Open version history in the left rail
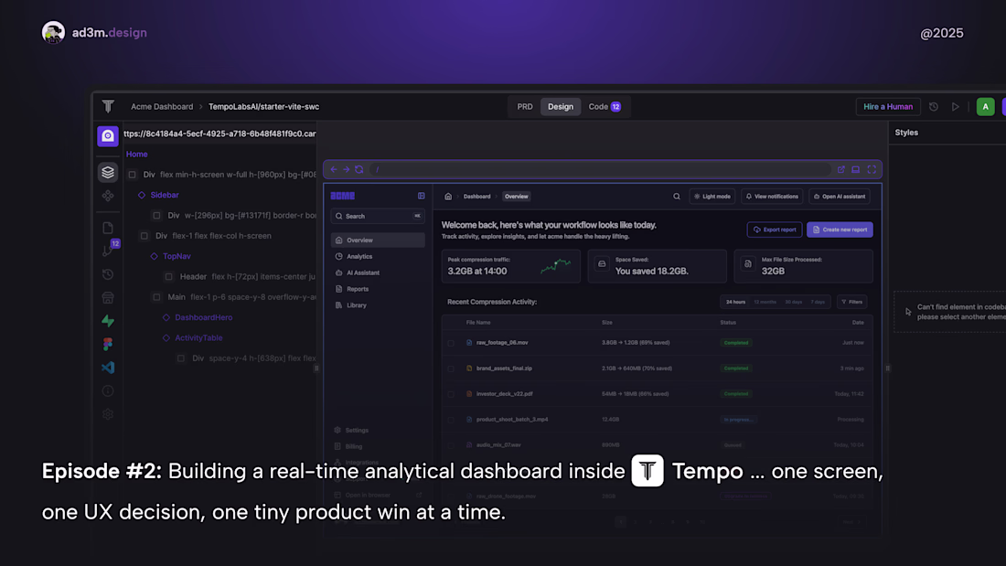Screen dimensions: 1006x566 tap(108, 274)
